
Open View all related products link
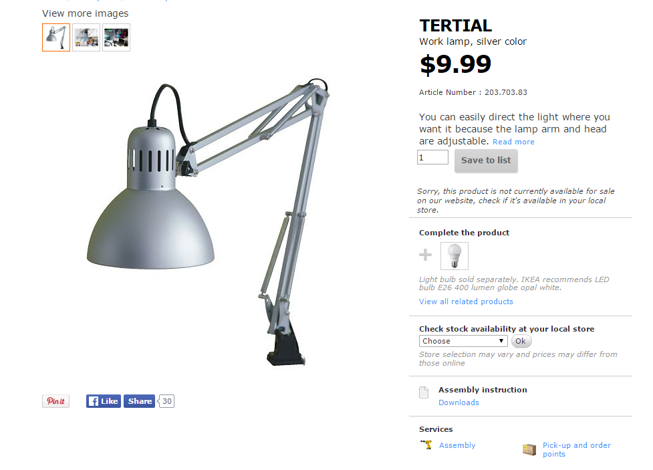pos(466,302)
